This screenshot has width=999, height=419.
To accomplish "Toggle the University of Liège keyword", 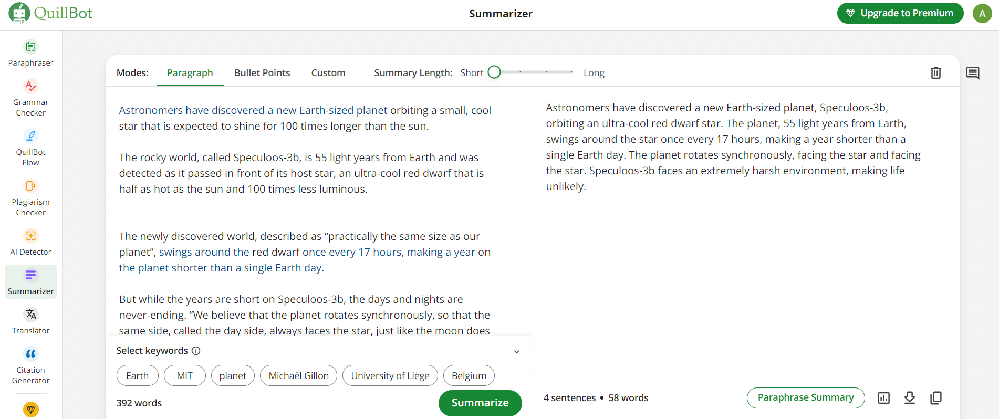I will [x=390, y=375].
